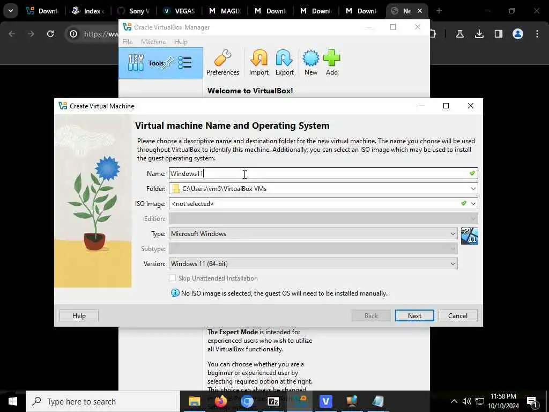Open a new browser tab
Image resolution: width=549 pixels, height=412 pixels.
(439, 11)
